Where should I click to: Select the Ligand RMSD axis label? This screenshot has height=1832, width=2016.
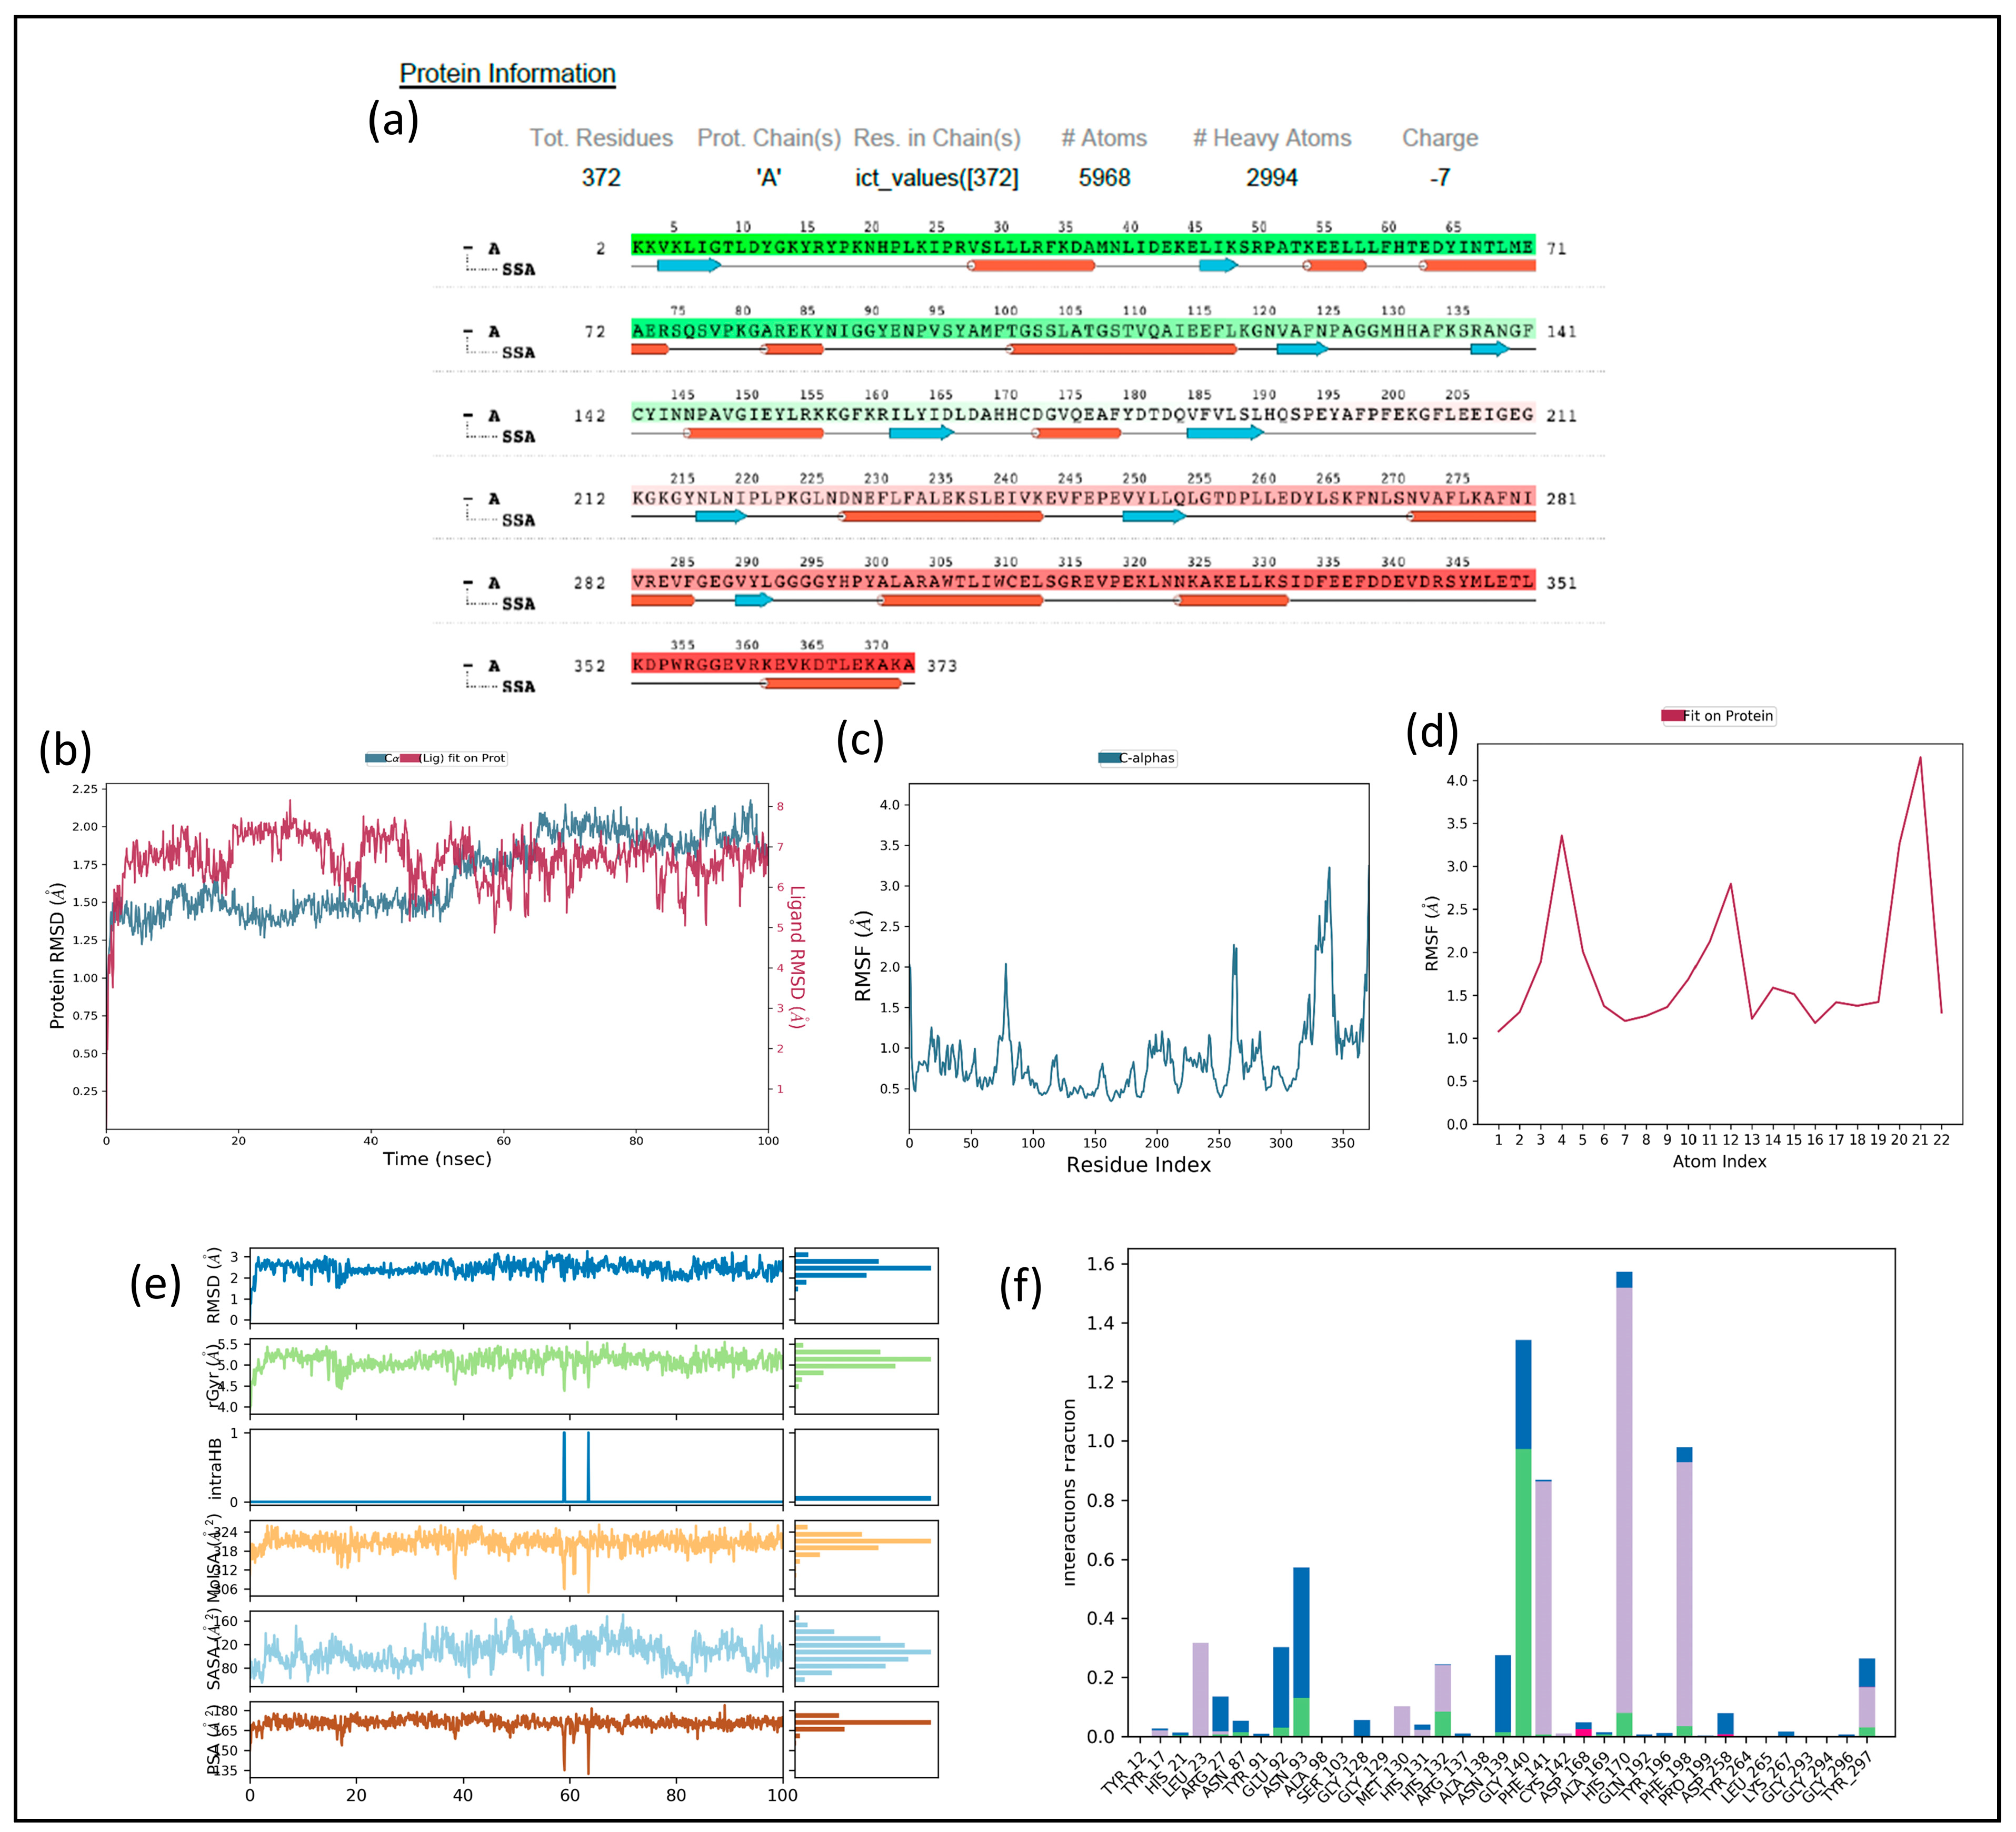click(x=797, y=957)
